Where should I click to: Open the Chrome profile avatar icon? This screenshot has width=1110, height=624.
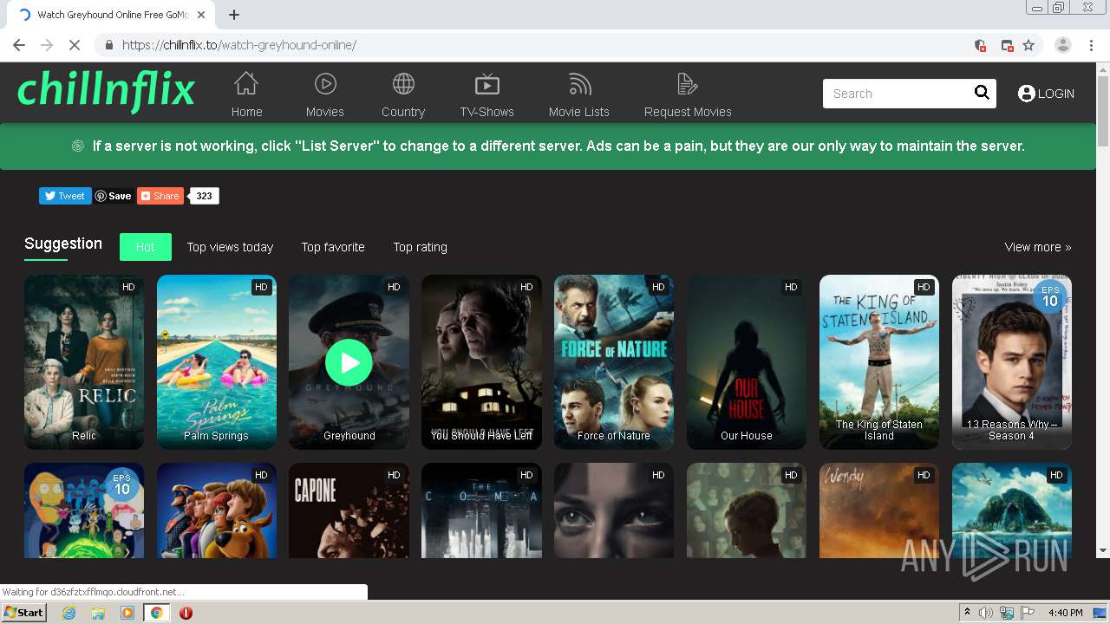coord(1063,45)
